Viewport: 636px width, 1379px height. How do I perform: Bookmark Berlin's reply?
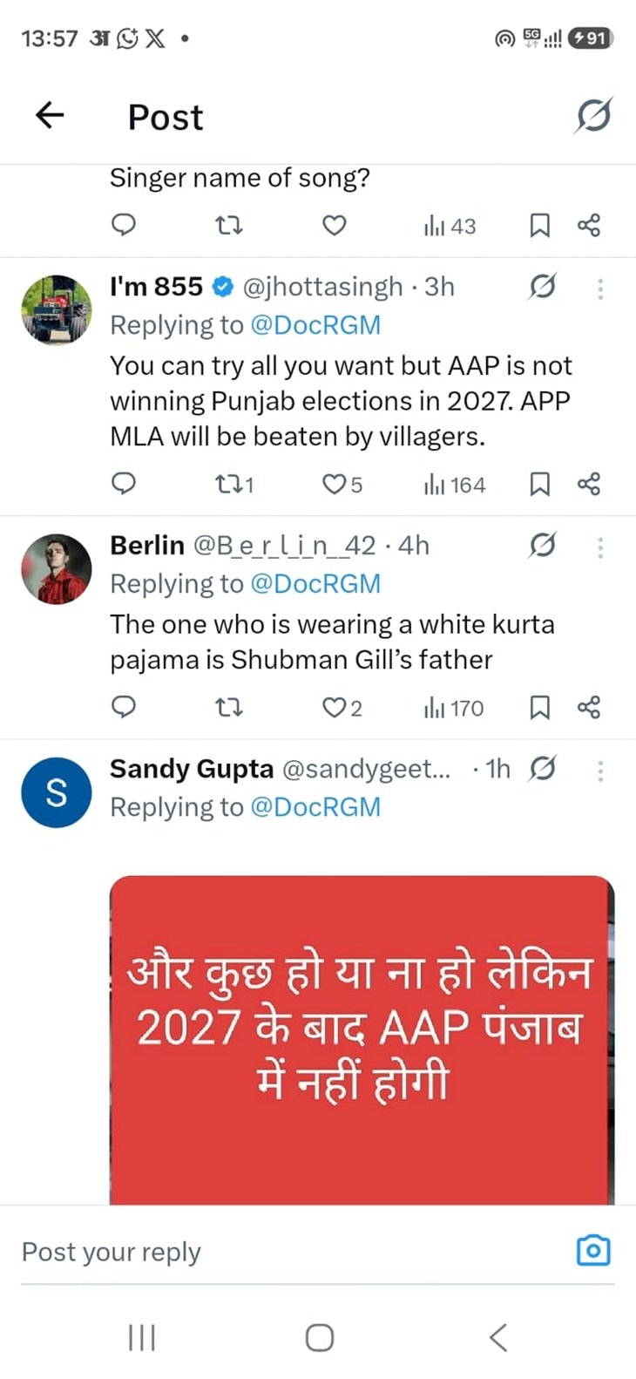[x=538, y=708]
